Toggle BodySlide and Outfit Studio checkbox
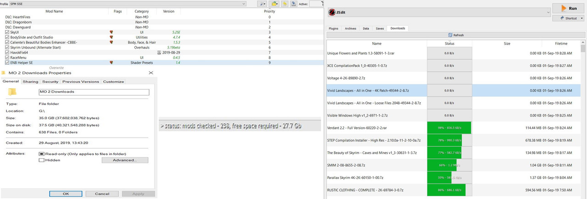Viewport: 587px width, 199px height. tap(7, 37)
